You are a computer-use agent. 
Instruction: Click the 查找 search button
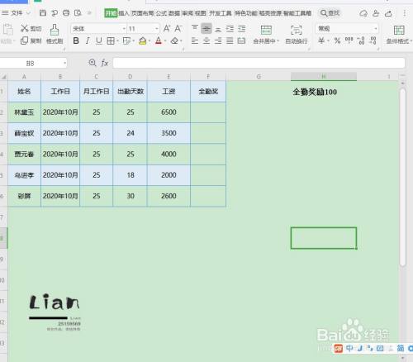(x=330, y=13)
